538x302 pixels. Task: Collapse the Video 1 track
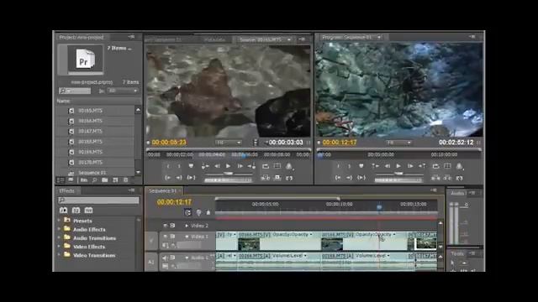click(187, 237)
